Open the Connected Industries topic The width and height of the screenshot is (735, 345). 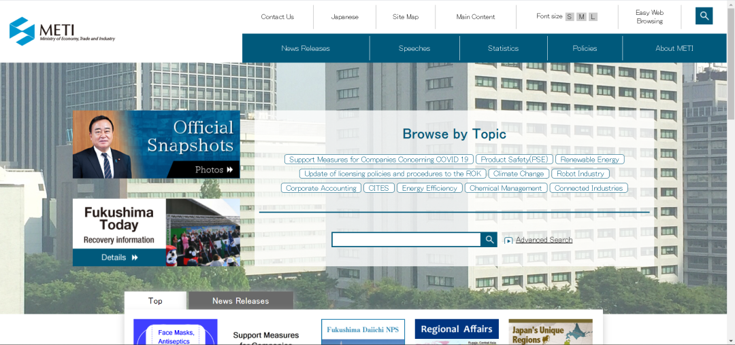[x=588, y=188]
